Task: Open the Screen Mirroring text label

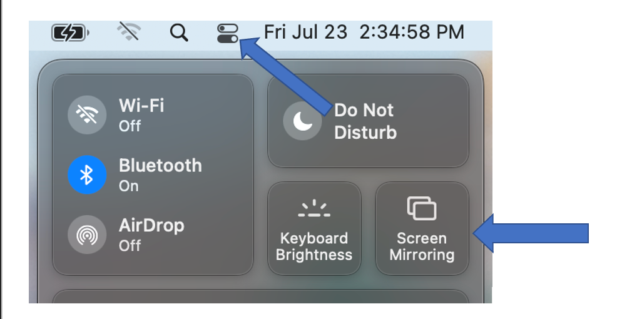Action: click(422, 246)
